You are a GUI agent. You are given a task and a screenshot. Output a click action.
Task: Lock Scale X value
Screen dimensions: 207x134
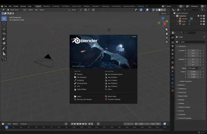click(200, 72)
